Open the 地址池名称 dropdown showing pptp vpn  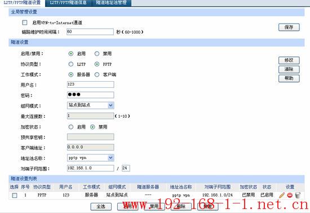click(91, 158)
